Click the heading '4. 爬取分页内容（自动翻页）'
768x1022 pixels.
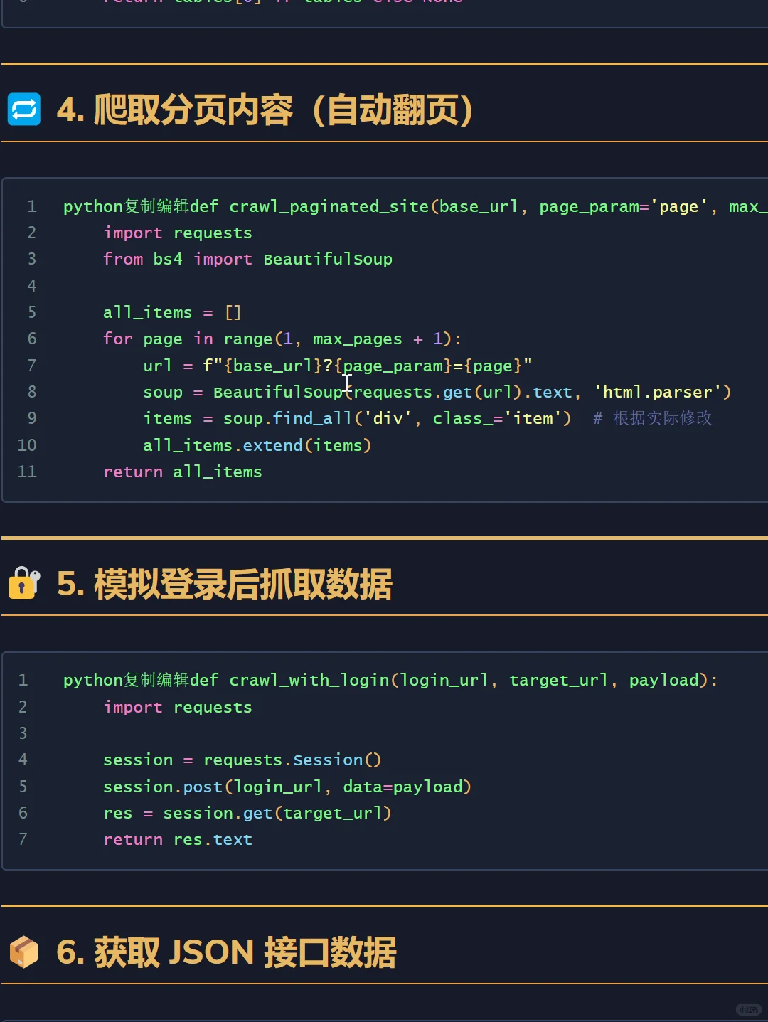(x=265, y=110)
